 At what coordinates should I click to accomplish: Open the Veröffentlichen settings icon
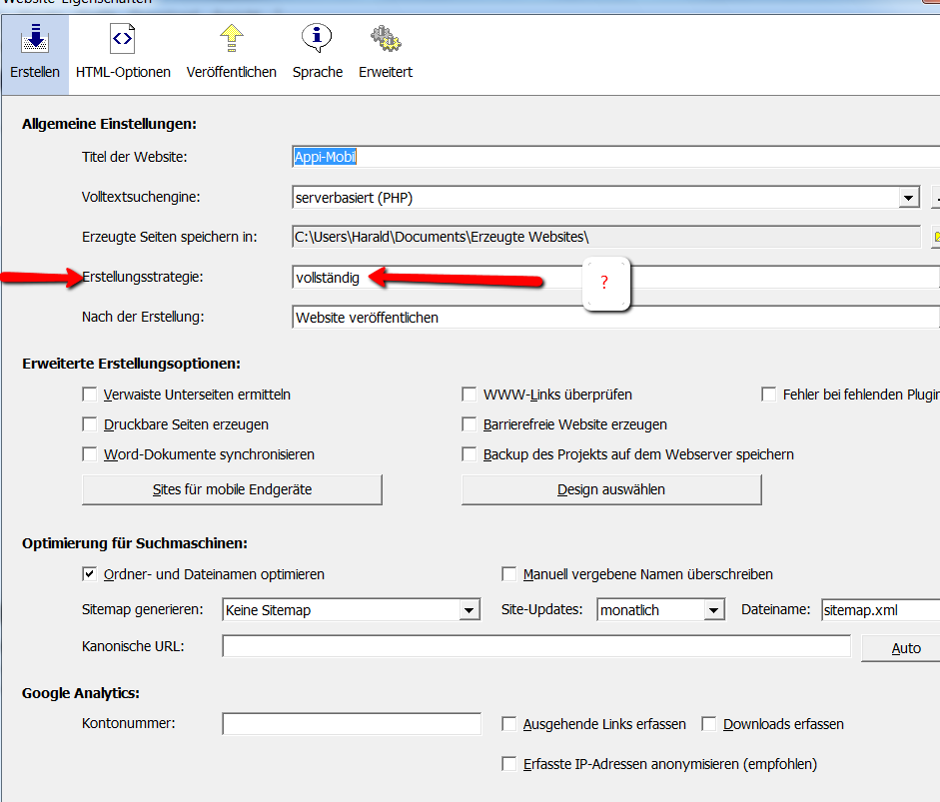(x=231, y=52)
